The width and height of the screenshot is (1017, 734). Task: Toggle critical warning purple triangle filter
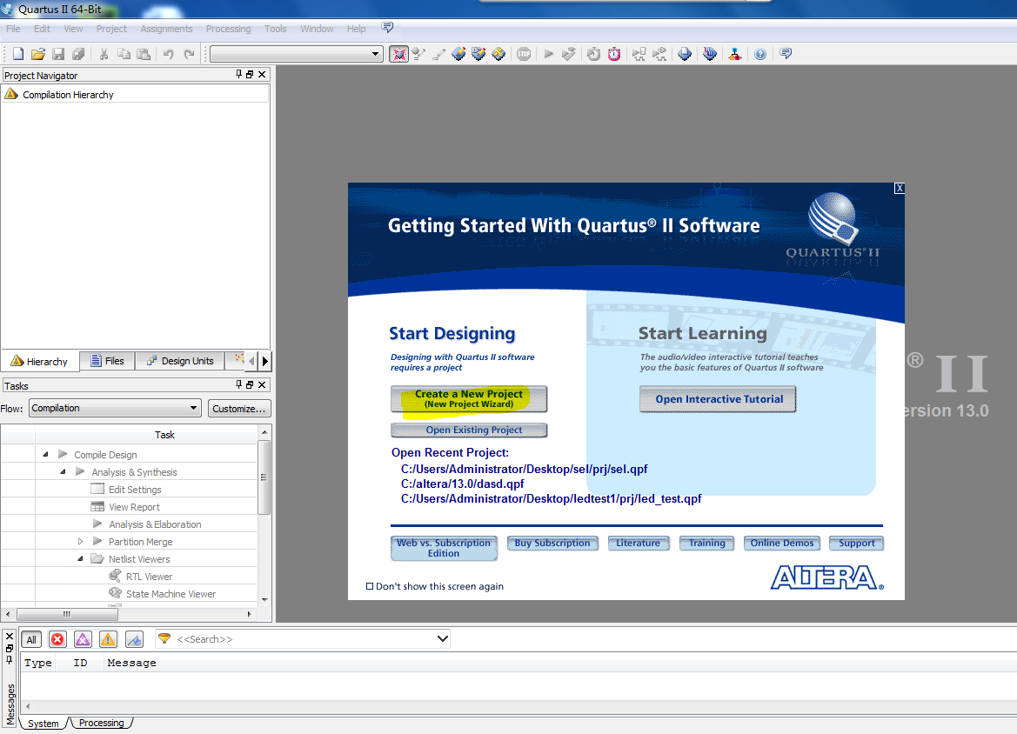click(x=83, y=639)
